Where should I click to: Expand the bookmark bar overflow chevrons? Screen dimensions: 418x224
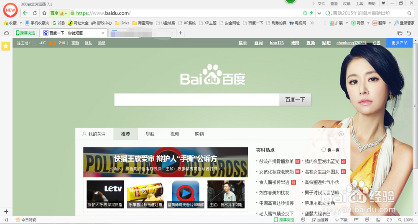tap(312, 23)
